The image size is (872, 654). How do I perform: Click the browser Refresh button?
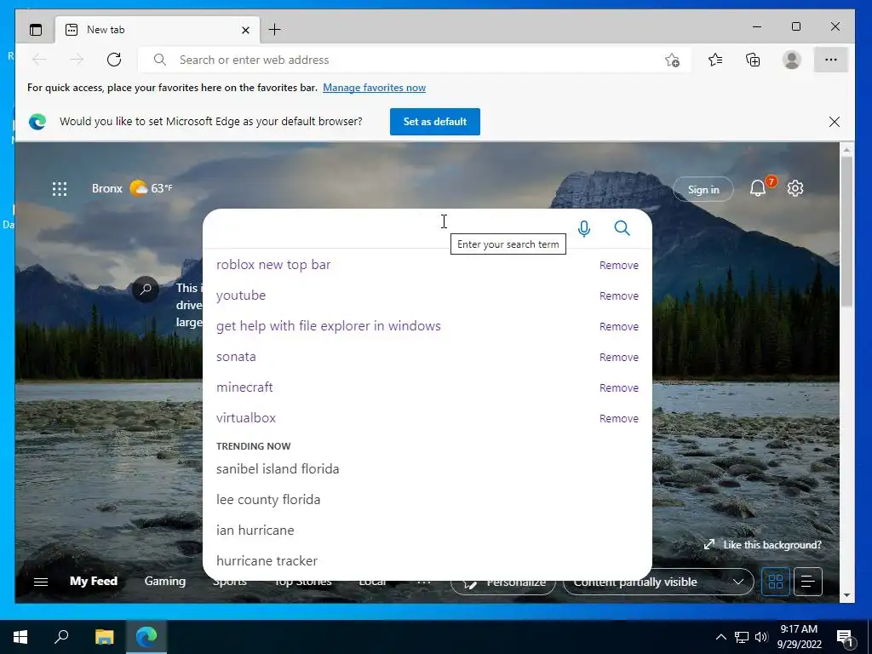(114, 60)
